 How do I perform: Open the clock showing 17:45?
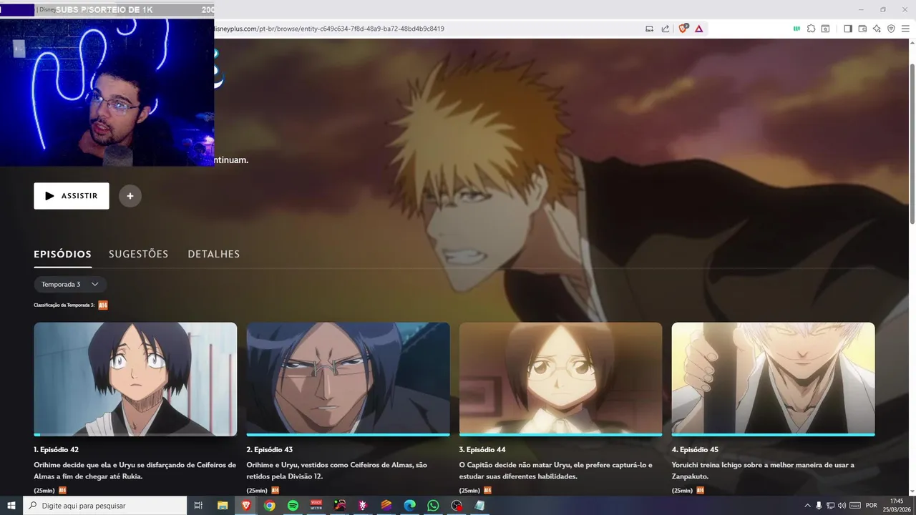click(897, 506)
